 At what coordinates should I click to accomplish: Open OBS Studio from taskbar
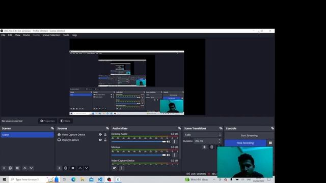(109, 179)
